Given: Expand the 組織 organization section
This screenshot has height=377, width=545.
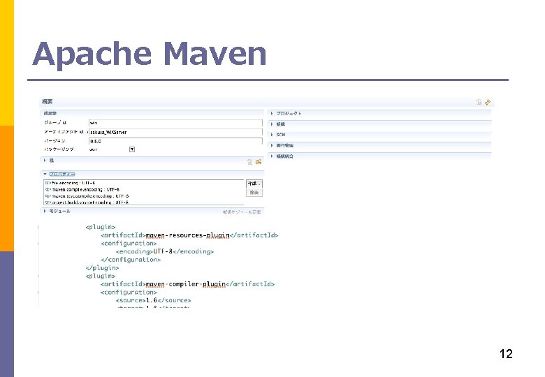Looking at the screenshot, I should tap(272, 124).
